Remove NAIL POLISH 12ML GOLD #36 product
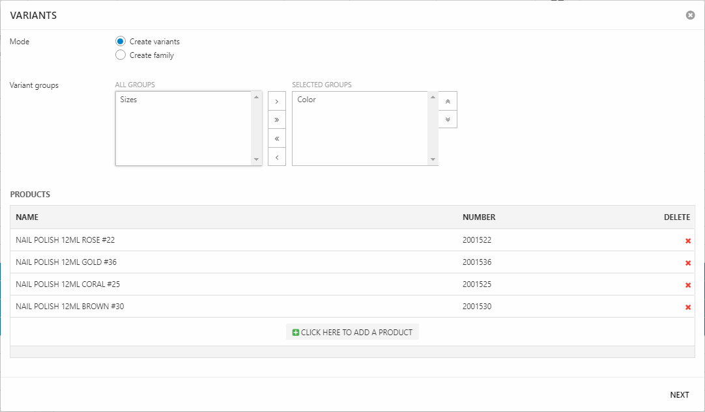 click(687, 263)
